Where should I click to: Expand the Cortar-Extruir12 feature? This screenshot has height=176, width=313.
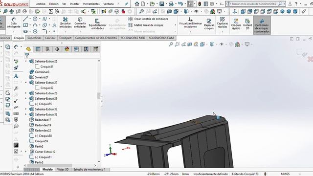pyautogui.click(x=26, y=152)
